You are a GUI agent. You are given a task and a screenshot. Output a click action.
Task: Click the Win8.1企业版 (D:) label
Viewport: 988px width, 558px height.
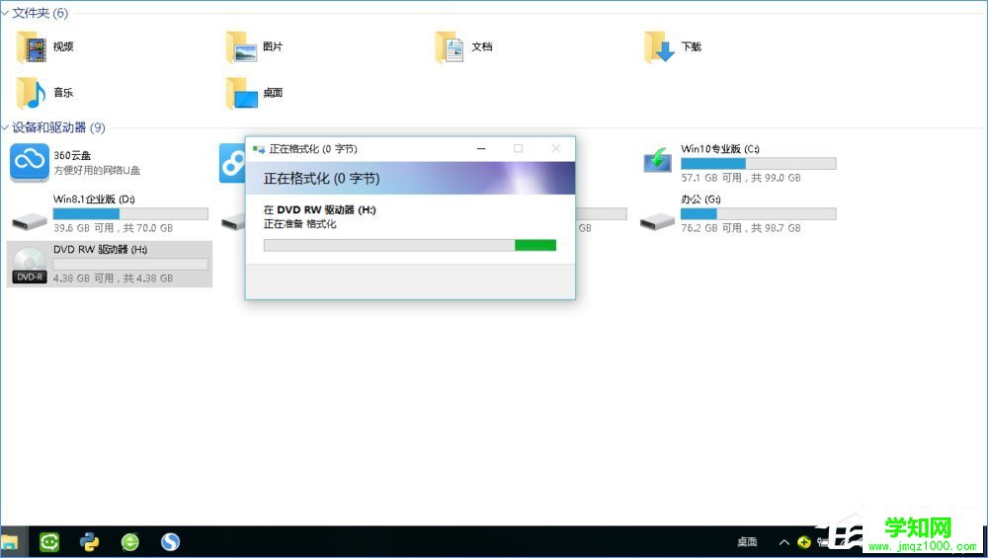tap(94, 199)
